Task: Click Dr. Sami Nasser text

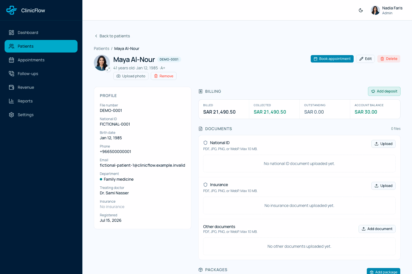Action: tap(114, 193)
